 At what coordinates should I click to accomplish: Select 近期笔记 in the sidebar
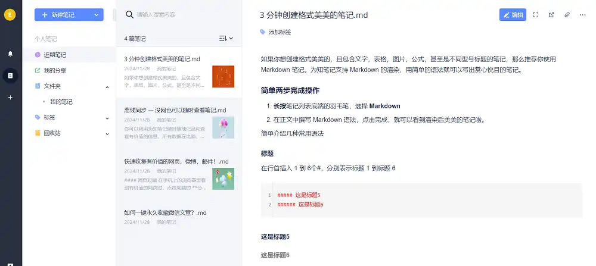click(x=55, y=55)
